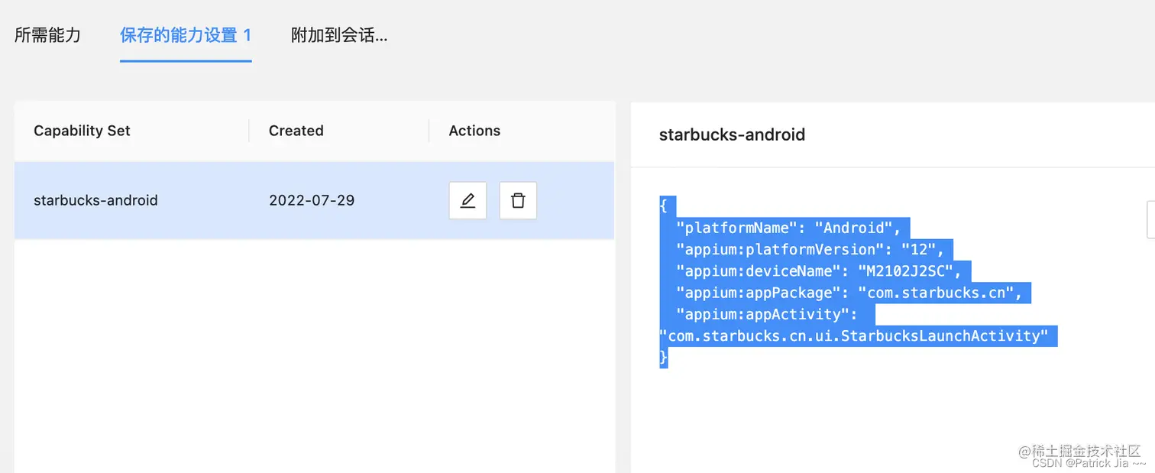Screen dimensions: 1155x473
Task: Click the "appium:platformVersion": "12" line
Action: point(810,249)
